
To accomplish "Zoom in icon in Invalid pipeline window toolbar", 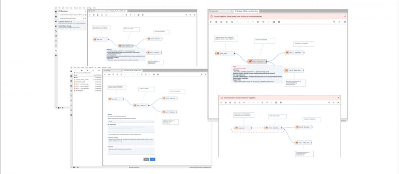I will coord(334,22).
